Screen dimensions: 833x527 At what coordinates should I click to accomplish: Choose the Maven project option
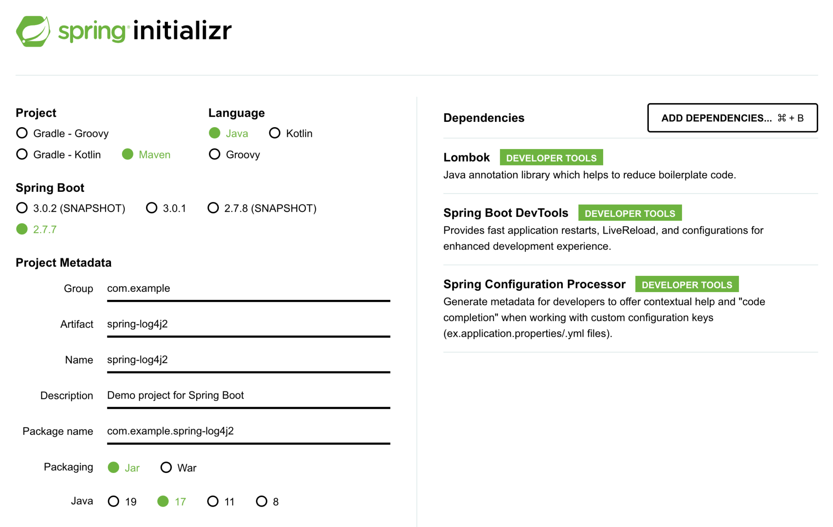(128, 154)
